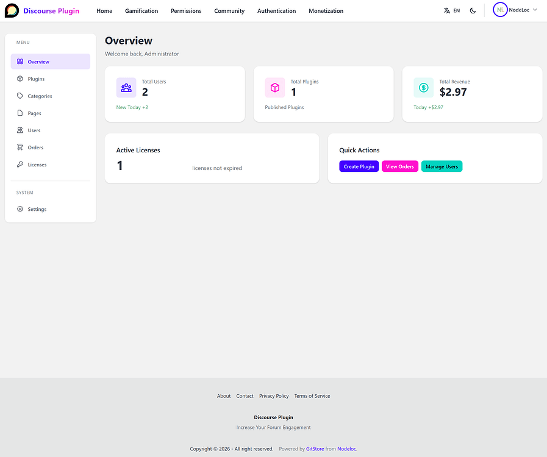Expand the NodeLoc account dropdown chevron
547x457 pixels.
pos(535,10)
